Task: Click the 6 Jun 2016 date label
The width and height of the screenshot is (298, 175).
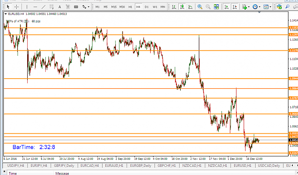Action: point(10,159)
